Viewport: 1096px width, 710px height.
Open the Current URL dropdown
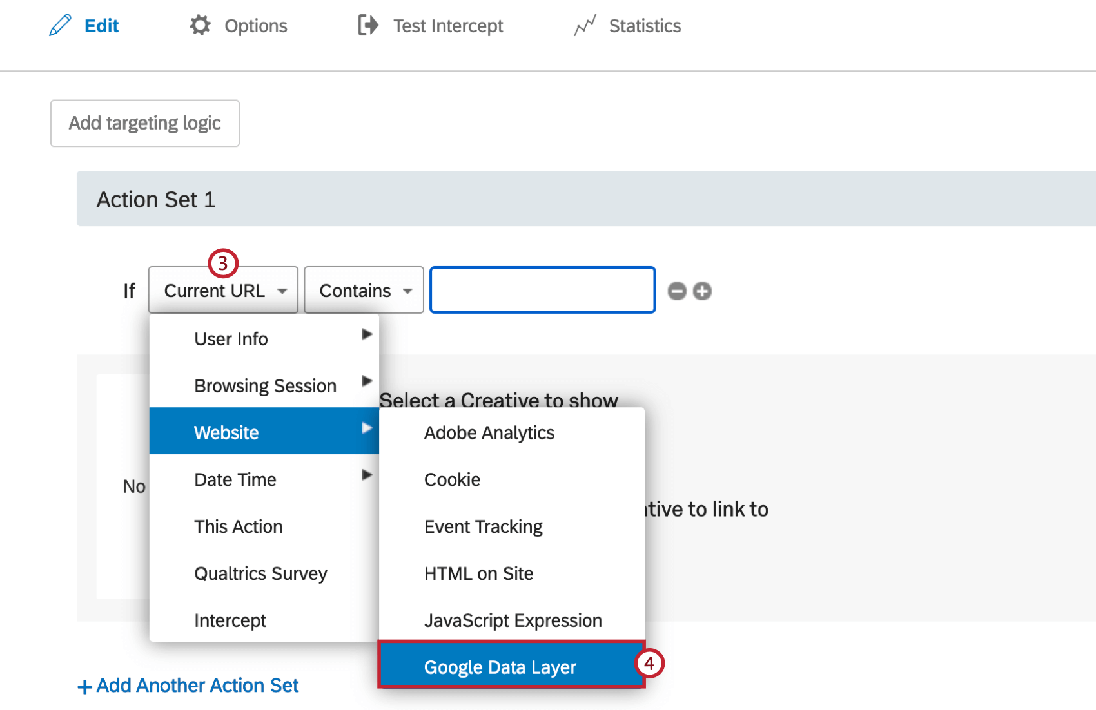pyautogui.click(x=222, y=290)
